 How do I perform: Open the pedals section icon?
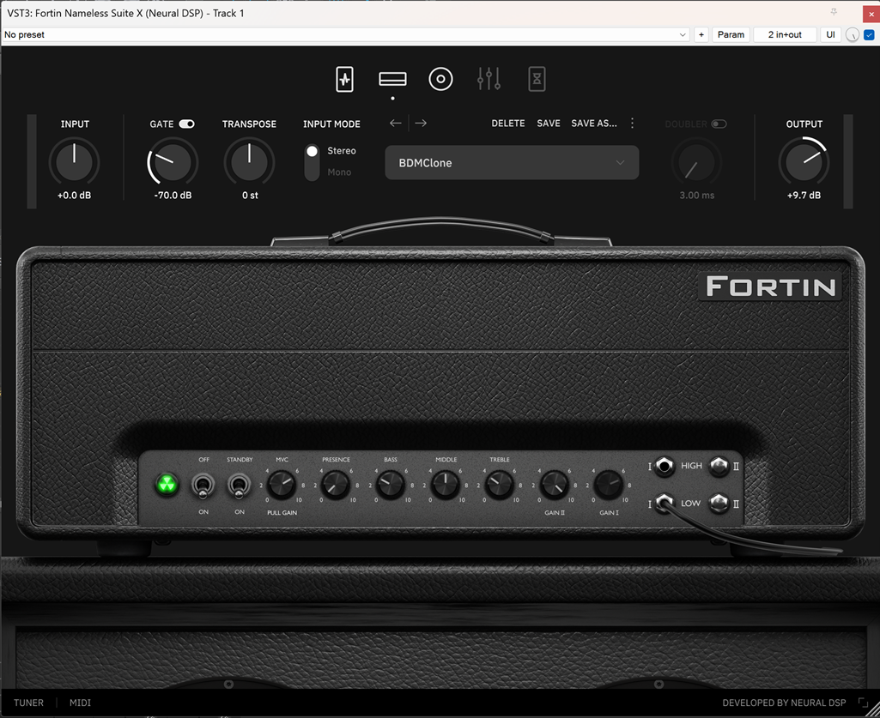point(344,79)
